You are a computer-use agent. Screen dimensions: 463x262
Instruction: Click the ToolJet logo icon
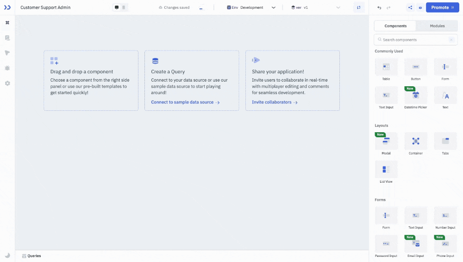(7, 7)
